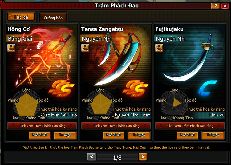Click the character-add icon on Fujikujaku card
This screenshot has width=231, height=165.
[159, 48]
